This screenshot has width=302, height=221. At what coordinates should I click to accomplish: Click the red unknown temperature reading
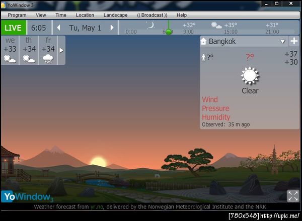[x=250, y=57]
